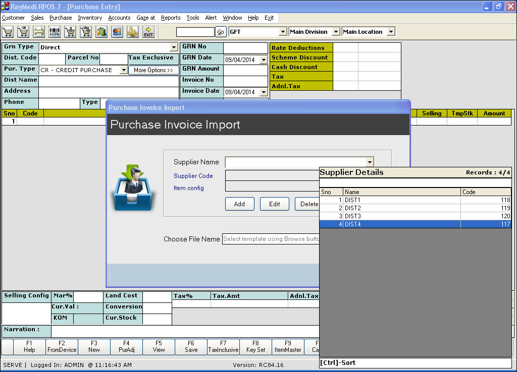Click the cart with down arrow icon

70,32
